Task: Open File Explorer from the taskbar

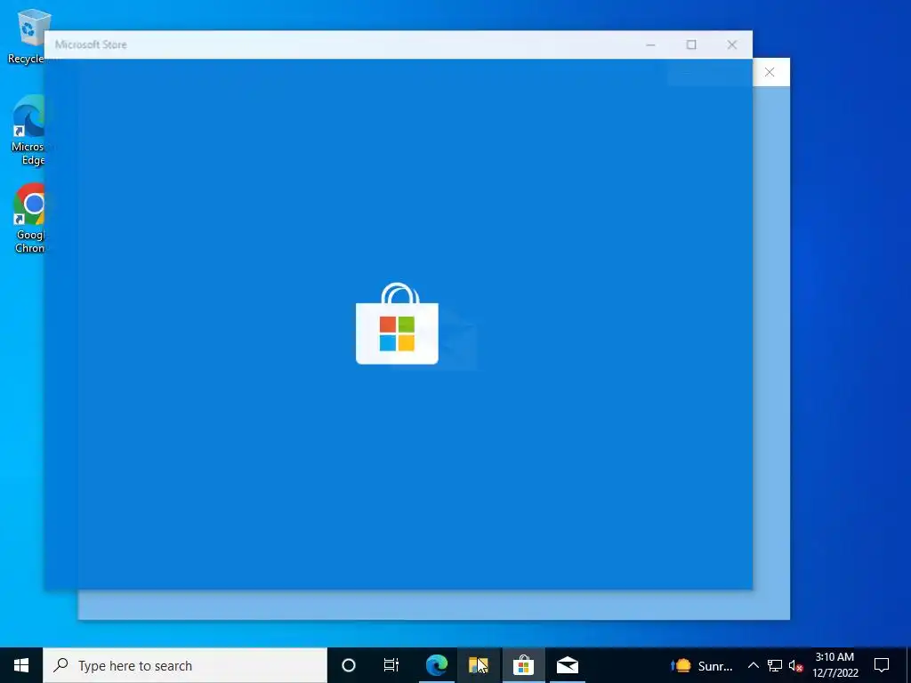Action: click(479, 665)
